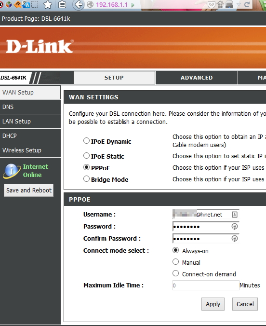Select the IPoE Dynamic radio option
Screen dimensions: 266x326
(86, 141)
